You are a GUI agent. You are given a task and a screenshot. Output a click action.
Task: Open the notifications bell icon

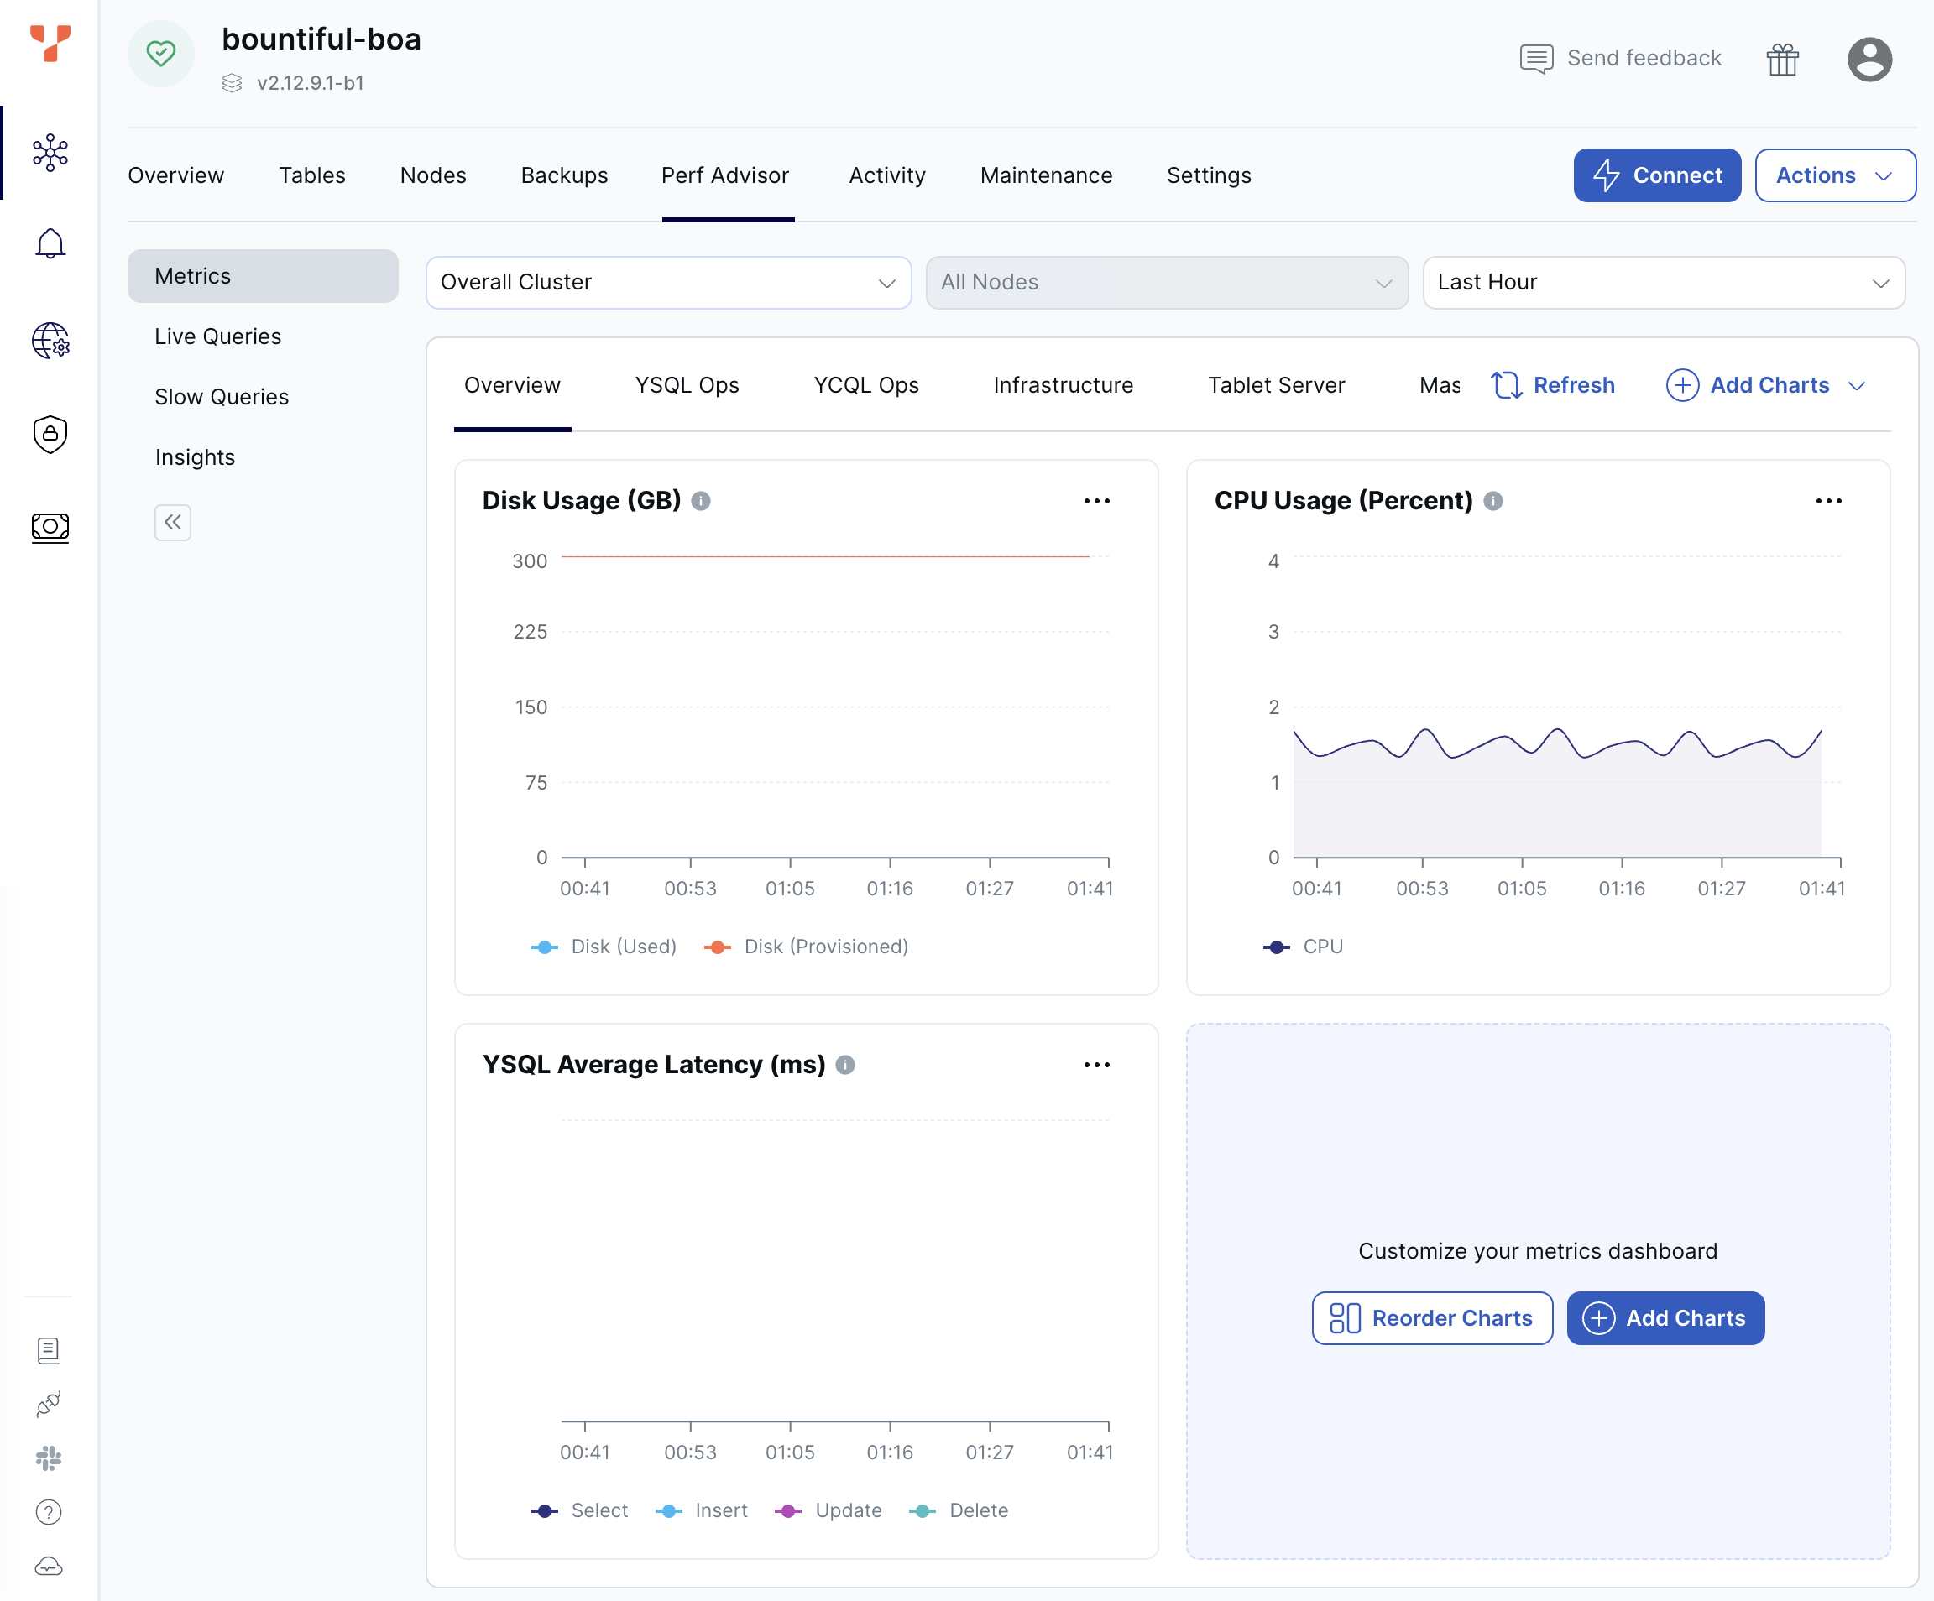(50, 242)
